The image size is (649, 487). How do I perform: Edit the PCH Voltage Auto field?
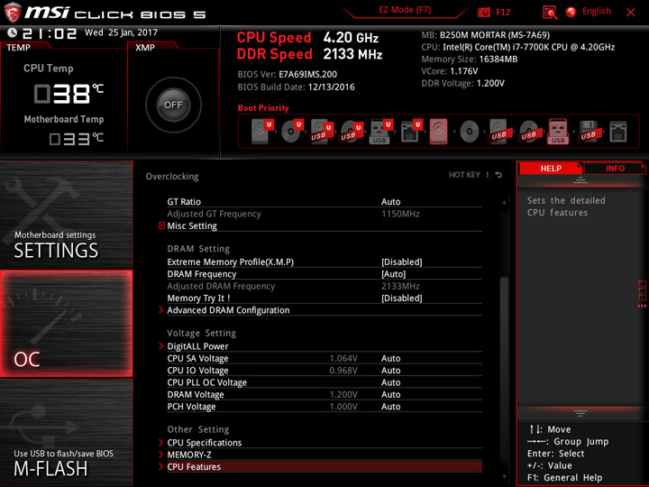(x=390, y=406)
